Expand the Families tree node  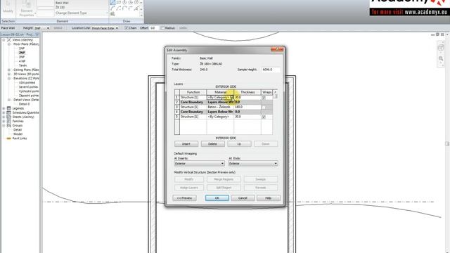tap(4, 122)
